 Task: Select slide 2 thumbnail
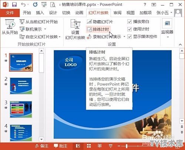click(21, 86)
